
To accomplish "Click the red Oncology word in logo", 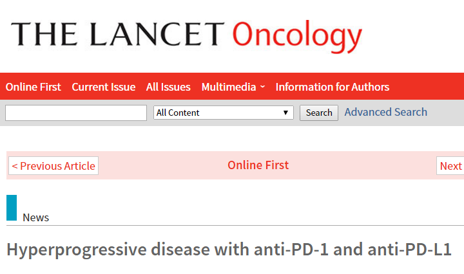I will point(297,36).
